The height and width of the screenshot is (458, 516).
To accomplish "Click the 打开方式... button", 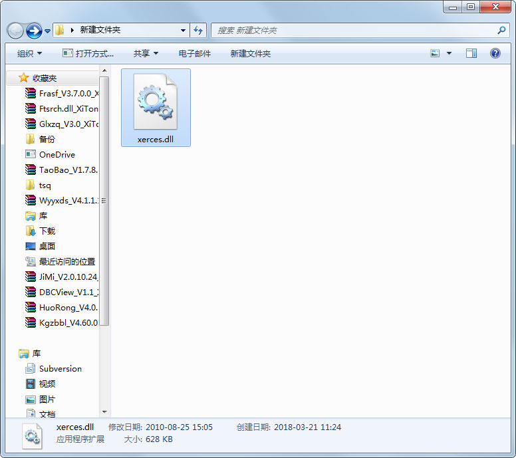I will pyautogui.click(x=88, y=53).
